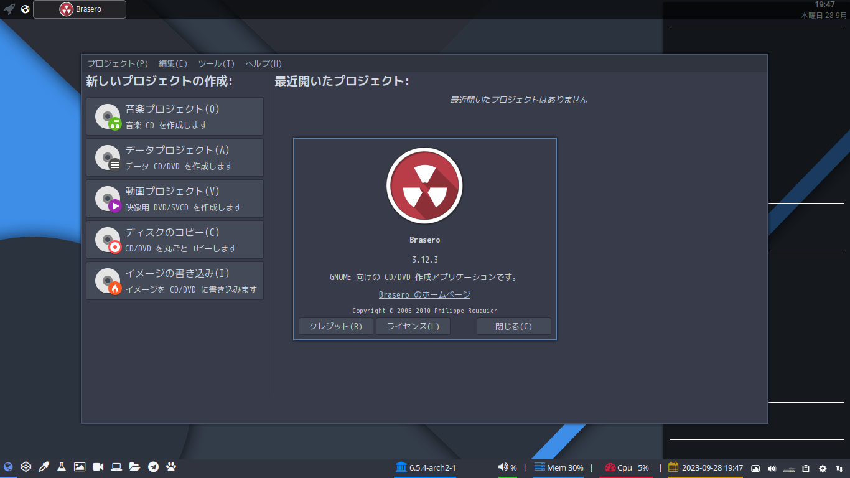Click the clock showing 19:47 in top panel

coord(824,4)
